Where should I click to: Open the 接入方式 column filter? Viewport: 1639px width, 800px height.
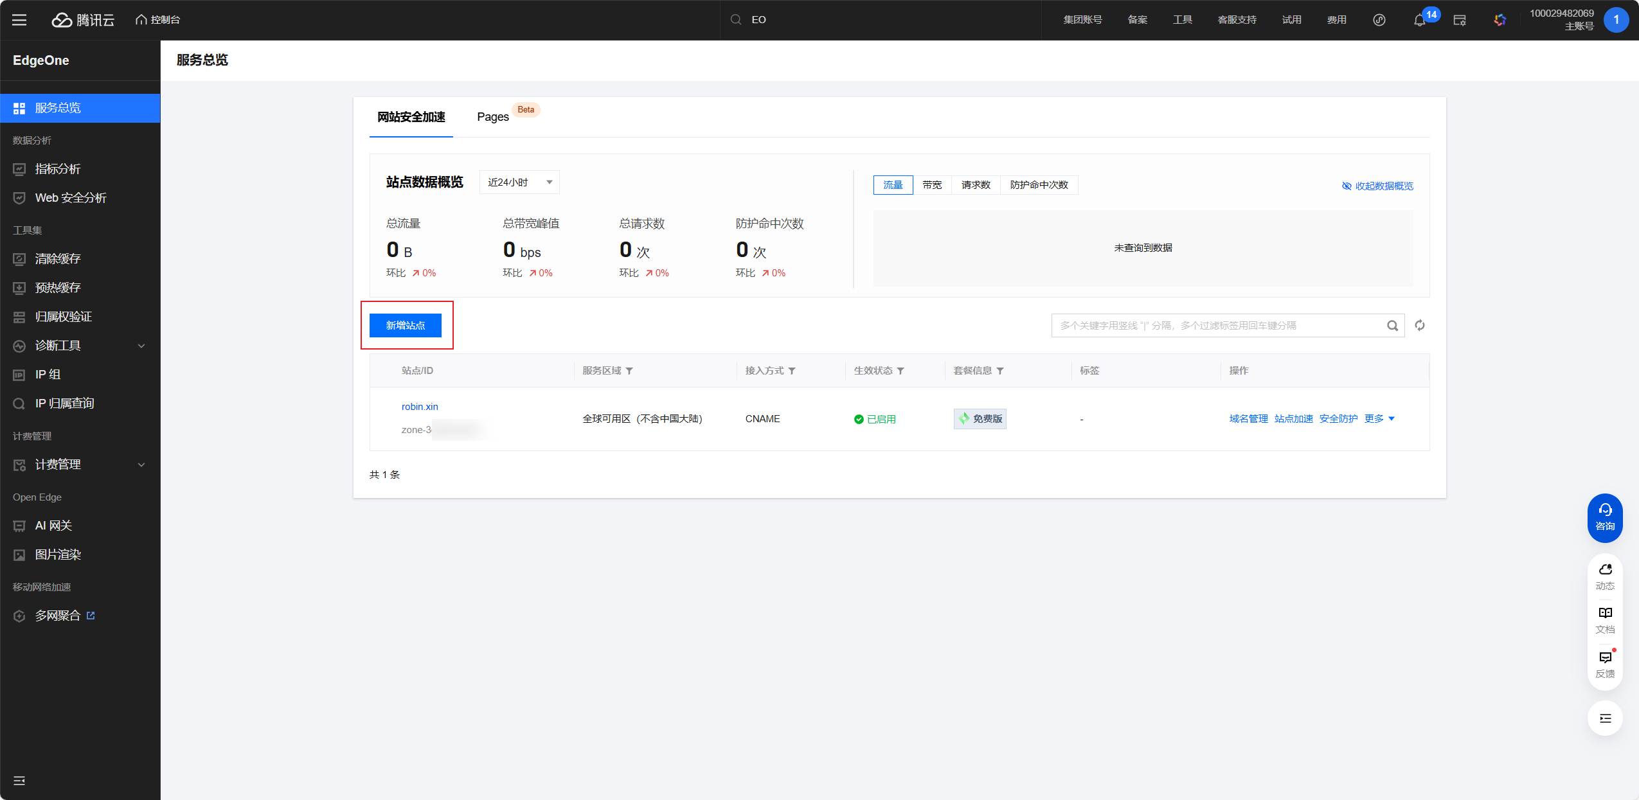click(x=792, y=371)
